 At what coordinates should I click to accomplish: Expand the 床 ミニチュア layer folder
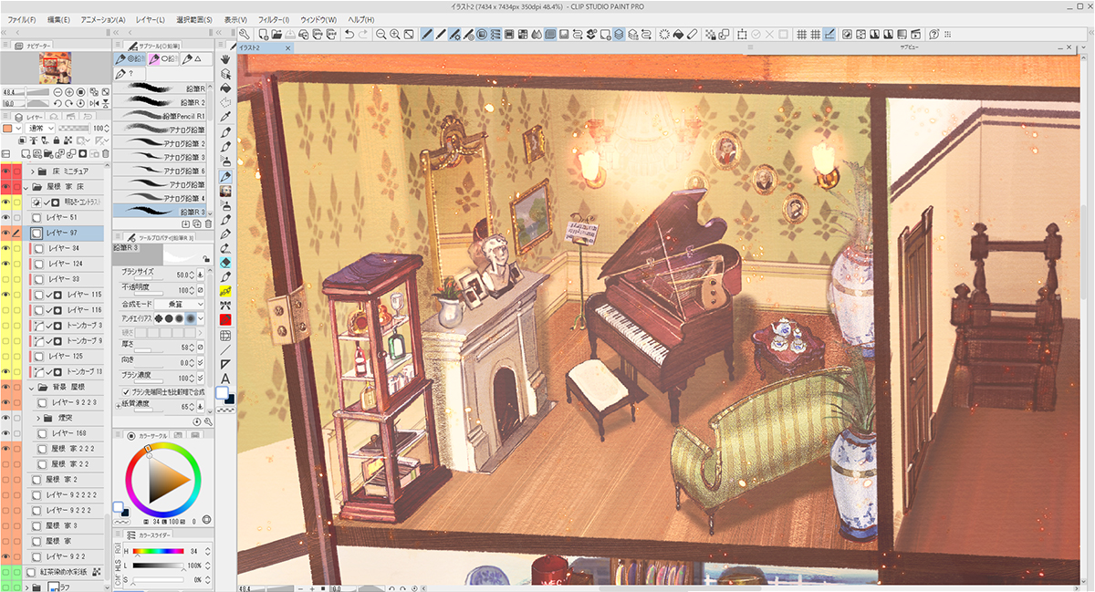tap(34, 171)
